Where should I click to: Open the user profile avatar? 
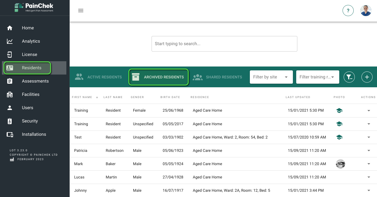pos(366,11)
